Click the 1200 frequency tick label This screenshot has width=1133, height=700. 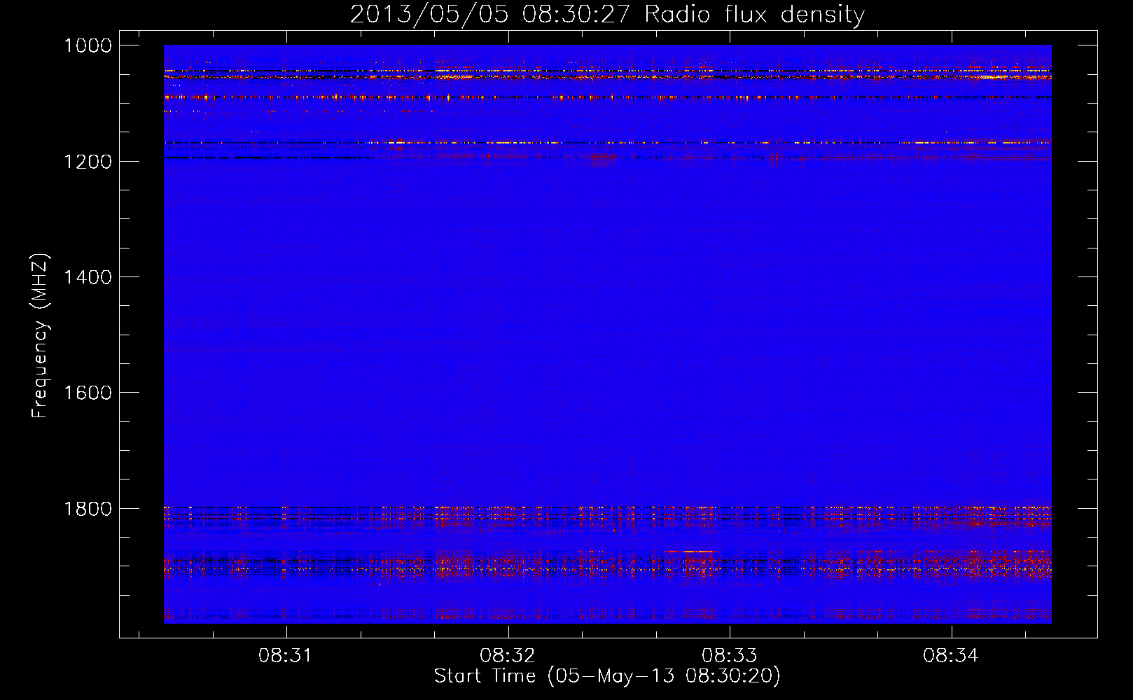coord(88,161)
